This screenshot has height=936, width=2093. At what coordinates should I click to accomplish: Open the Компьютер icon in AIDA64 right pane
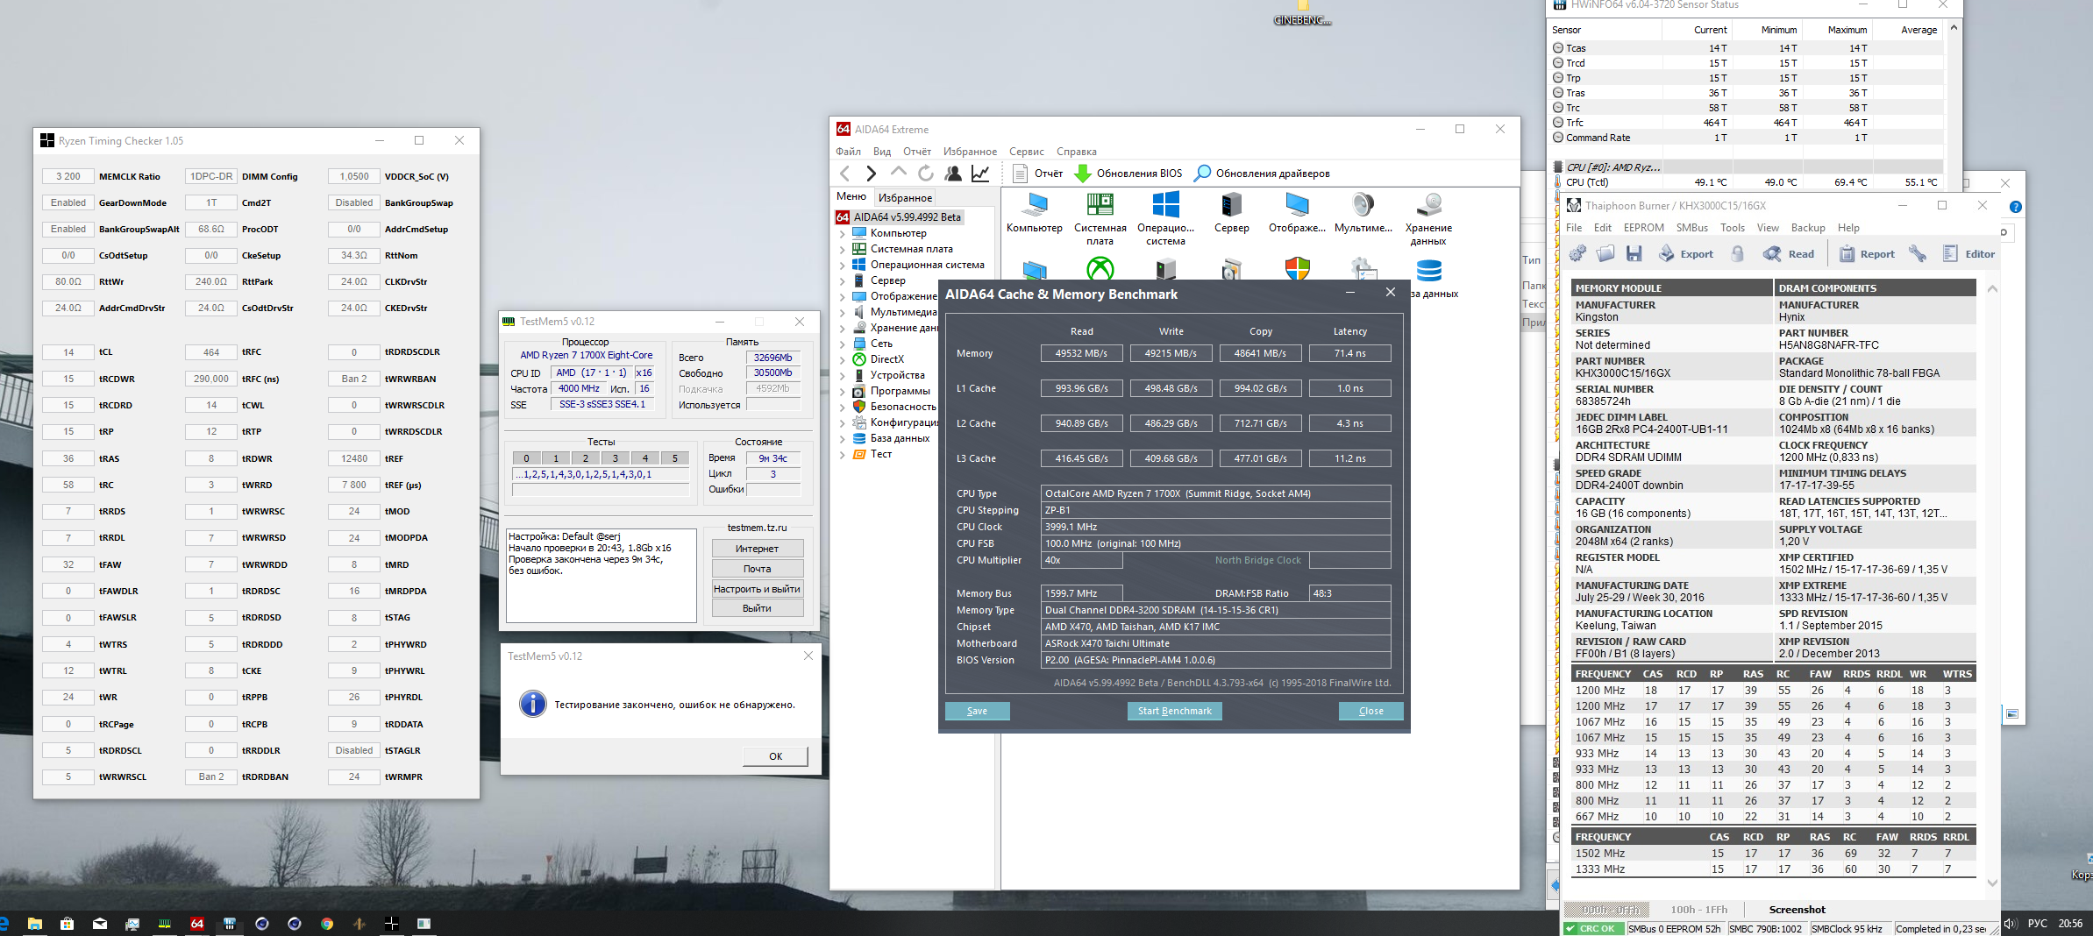[1035, 214]
